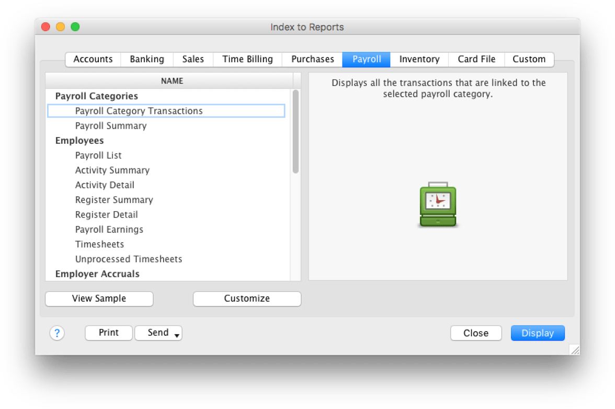
Task: Select the Time Billing tab
Action: (247, 59)
